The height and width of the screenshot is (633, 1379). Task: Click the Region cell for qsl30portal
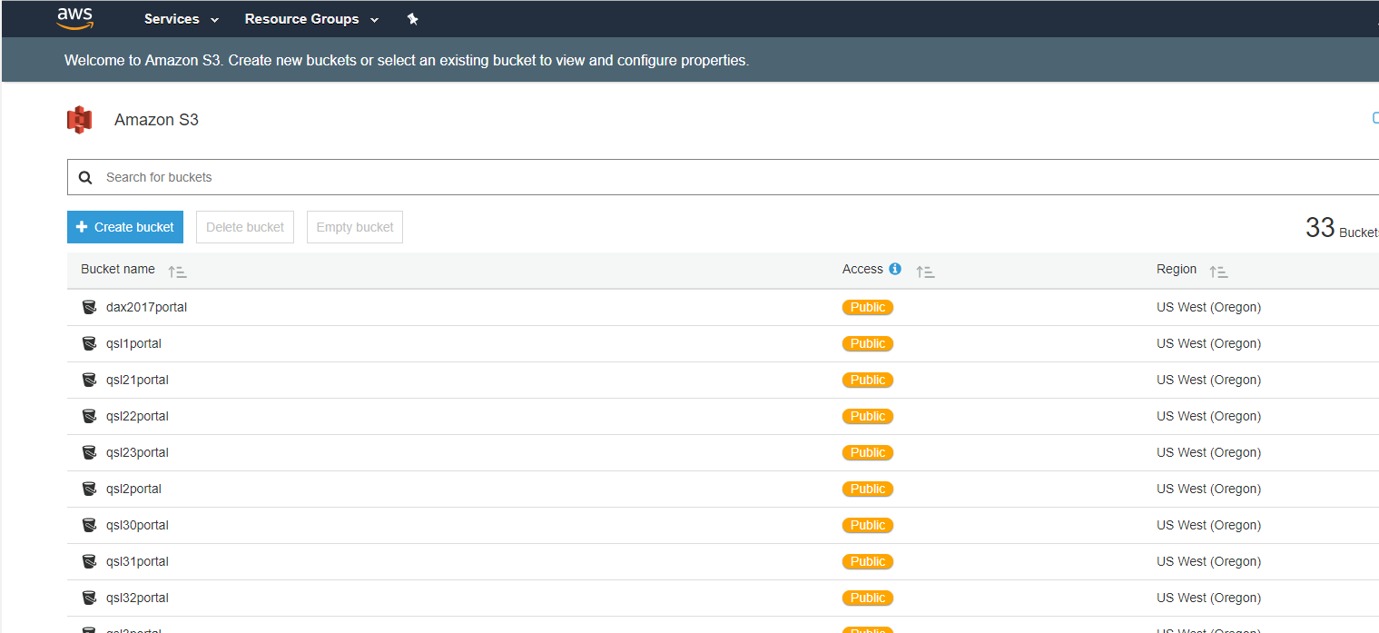1208,525
